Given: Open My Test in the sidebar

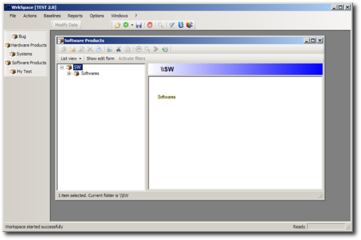Looking at the screenshot, I should pyautogui.click(x=21, y=71).
